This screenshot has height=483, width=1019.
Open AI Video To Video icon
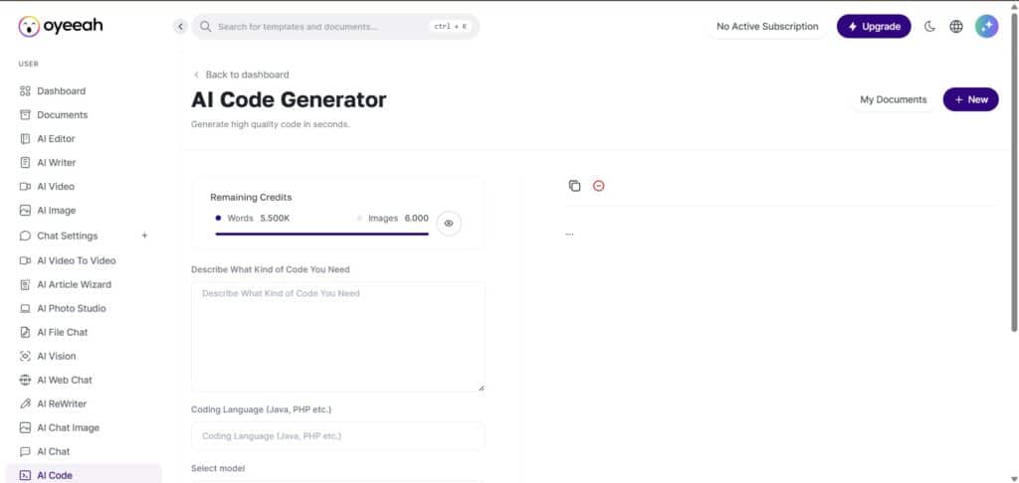point(25,260)
